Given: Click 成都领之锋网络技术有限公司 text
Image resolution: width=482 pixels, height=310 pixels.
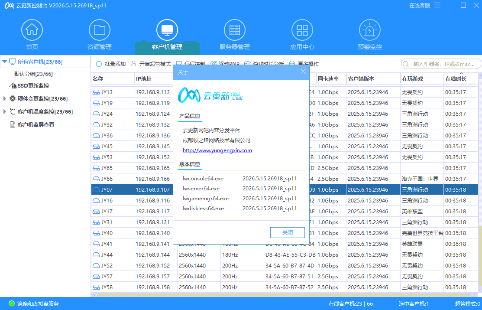Looking at the screenshot, I should click(x=217, y=140).
